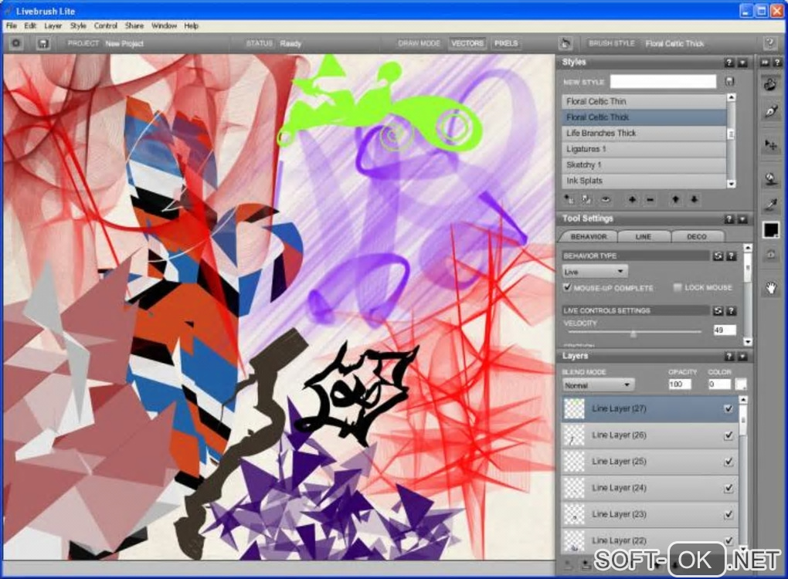The height and width of the screenshot is (579, 788).
Task: Open the Control menu
Action: click(106, 25)
